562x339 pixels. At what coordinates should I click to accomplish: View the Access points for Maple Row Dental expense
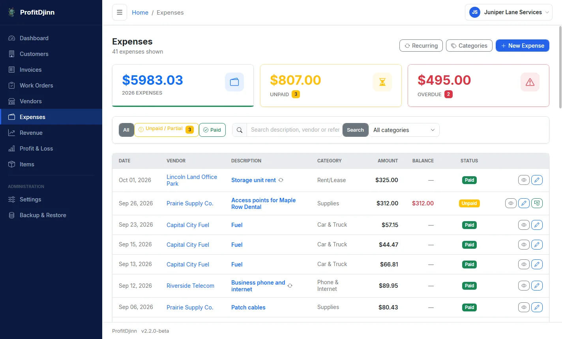(511, 203)
